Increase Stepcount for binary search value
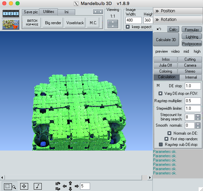Viewport: 203px width, 191px height. click(x=198, y=115)
